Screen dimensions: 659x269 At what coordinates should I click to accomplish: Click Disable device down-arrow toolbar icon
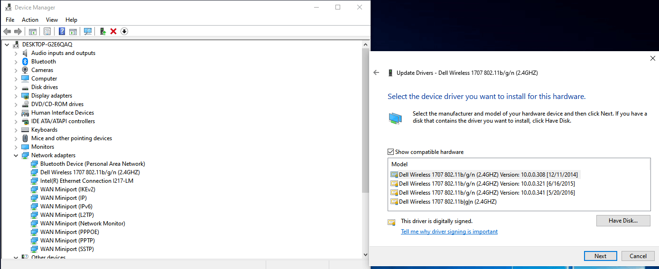(x=124, y=31)
